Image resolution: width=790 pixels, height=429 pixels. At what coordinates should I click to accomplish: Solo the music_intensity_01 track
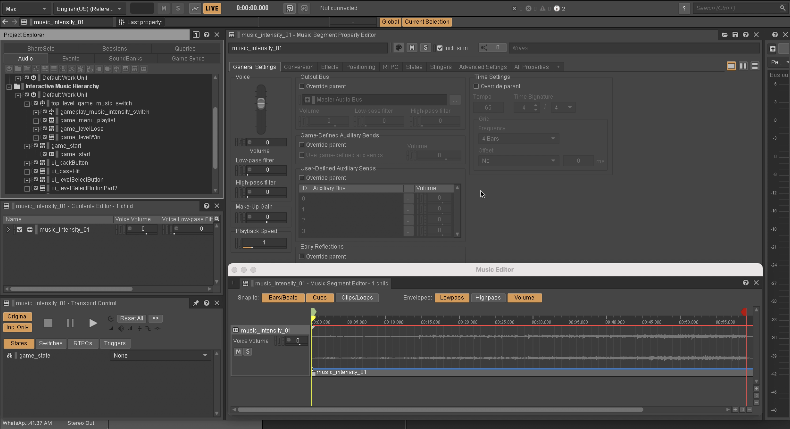coord(247,352)
